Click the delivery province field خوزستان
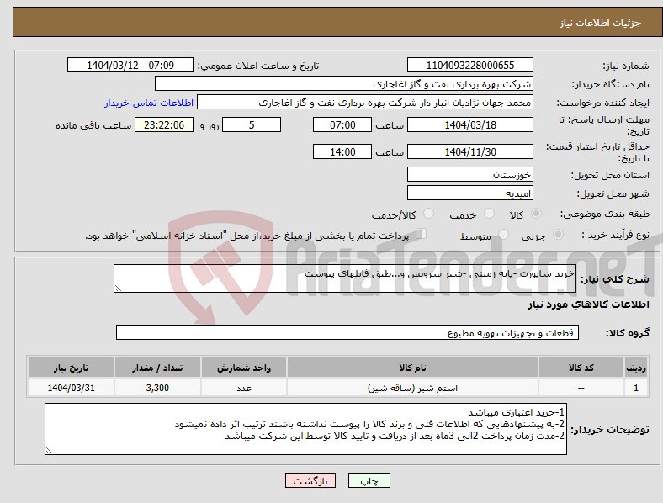 point(469,174)
